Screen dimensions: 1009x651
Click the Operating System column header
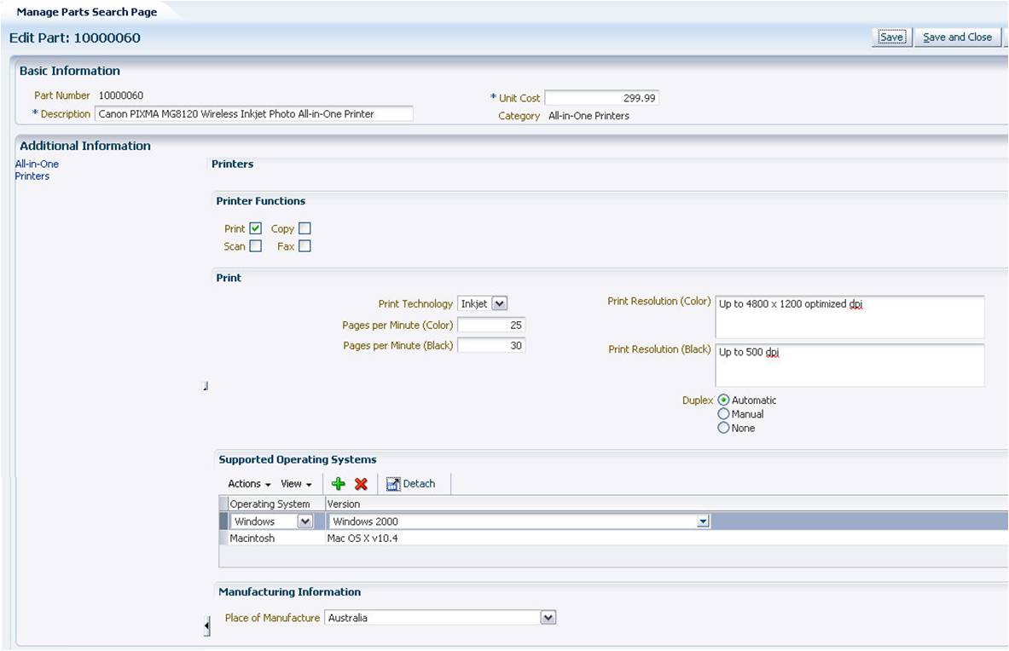[x=270, y=504]
